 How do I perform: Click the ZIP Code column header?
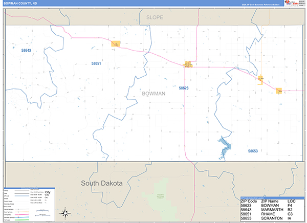[249, 202]
